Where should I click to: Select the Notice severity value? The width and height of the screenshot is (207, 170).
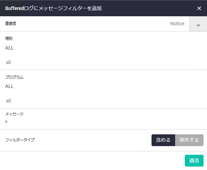(x=177, y=24)
